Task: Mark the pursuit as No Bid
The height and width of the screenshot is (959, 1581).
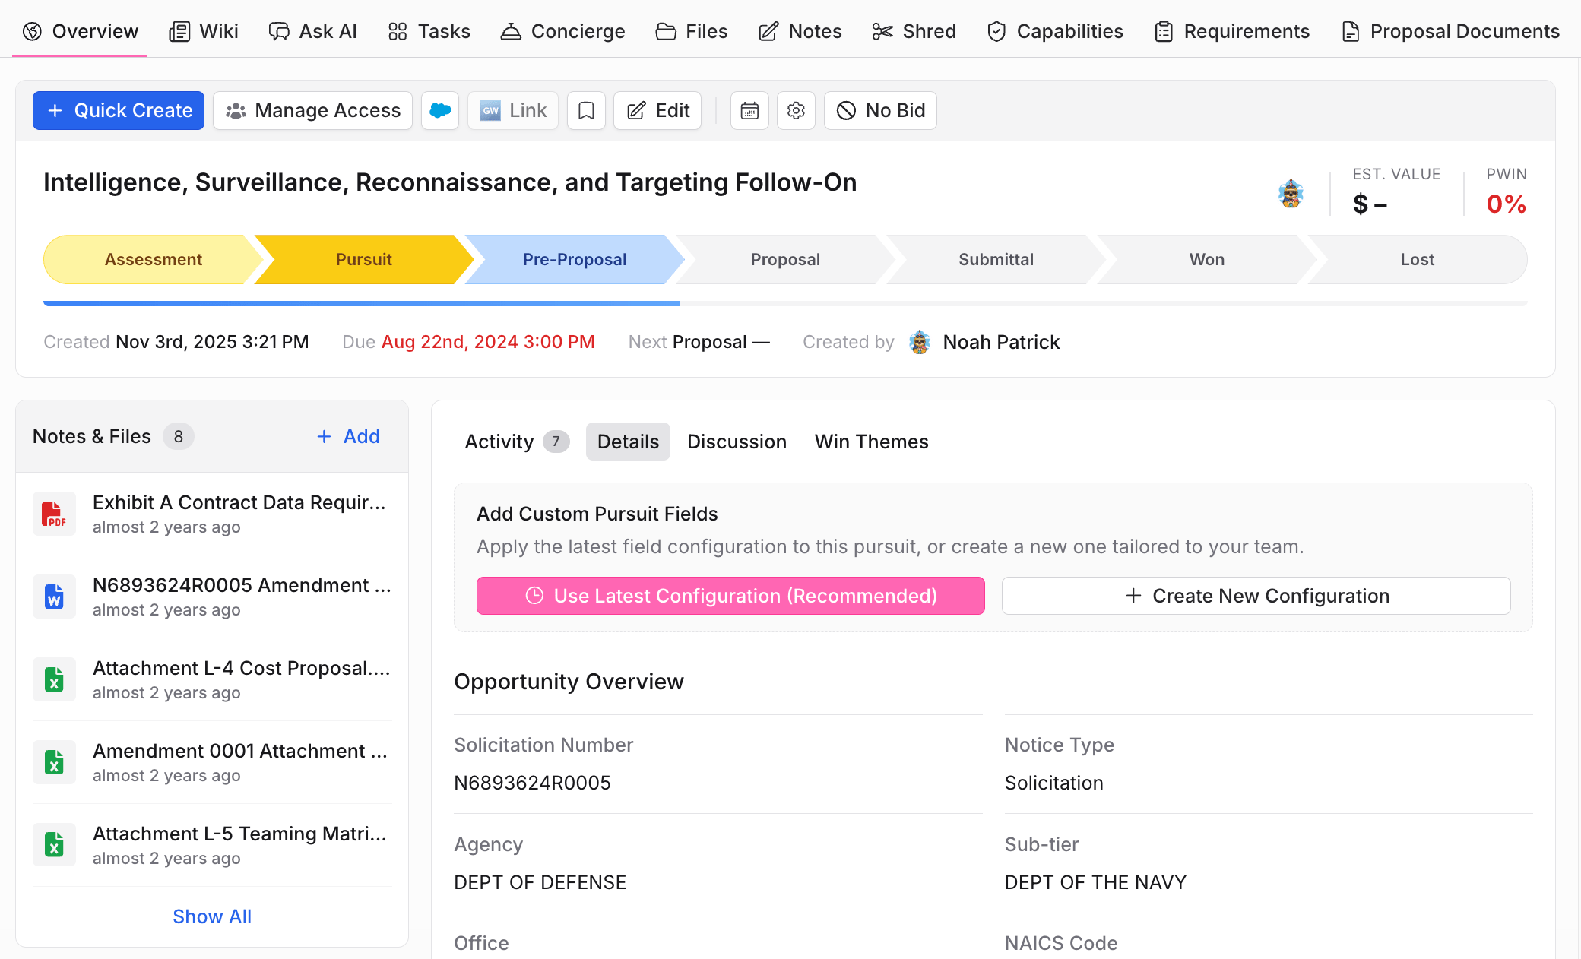Action: [880, 111]
